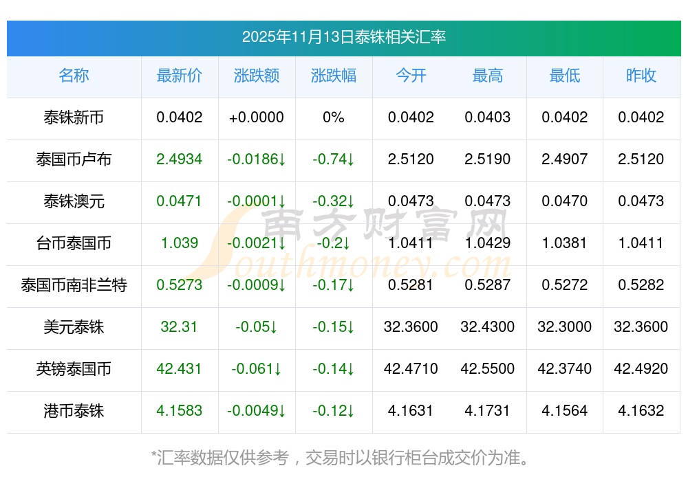Select the 英镑泰国币 row label

click(74, 369)
